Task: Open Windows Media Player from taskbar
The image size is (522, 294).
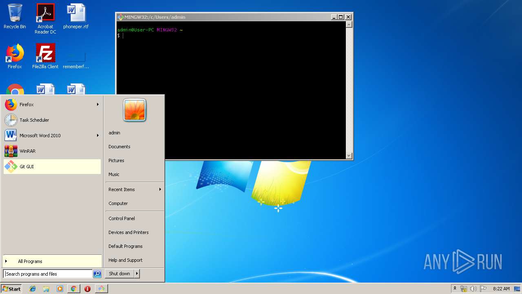Action: pos(60,289)
